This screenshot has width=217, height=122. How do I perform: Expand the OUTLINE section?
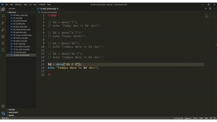tap(21, 110)
